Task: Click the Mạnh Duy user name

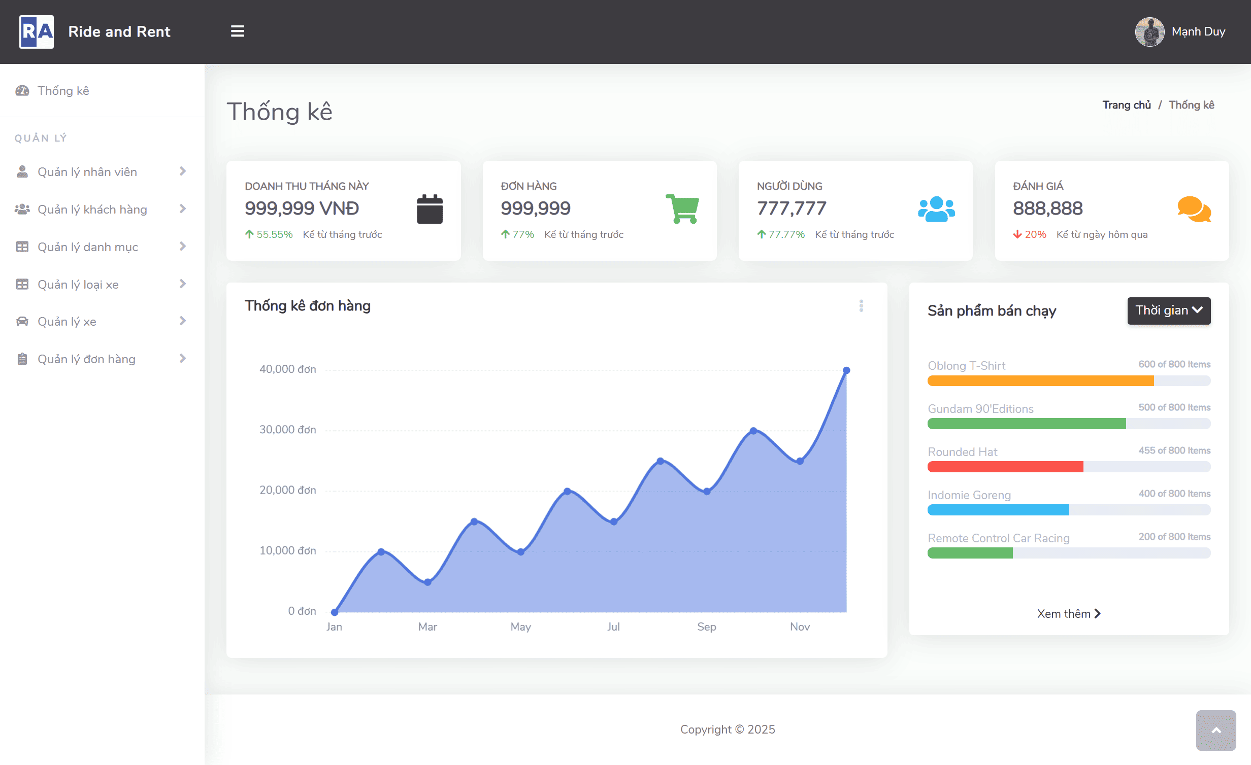Action: tap(1198, 31)
